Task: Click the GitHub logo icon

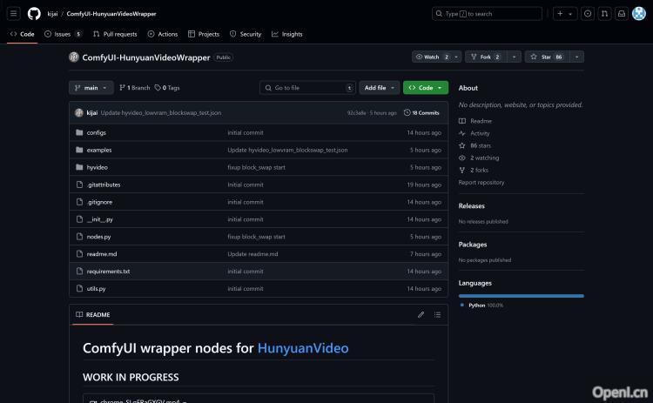Action: point(34,14)
